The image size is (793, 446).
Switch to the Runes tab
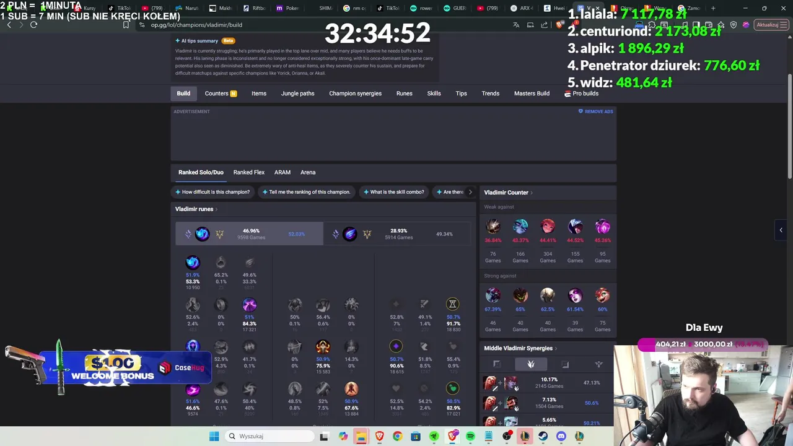[x=405, y=94]
